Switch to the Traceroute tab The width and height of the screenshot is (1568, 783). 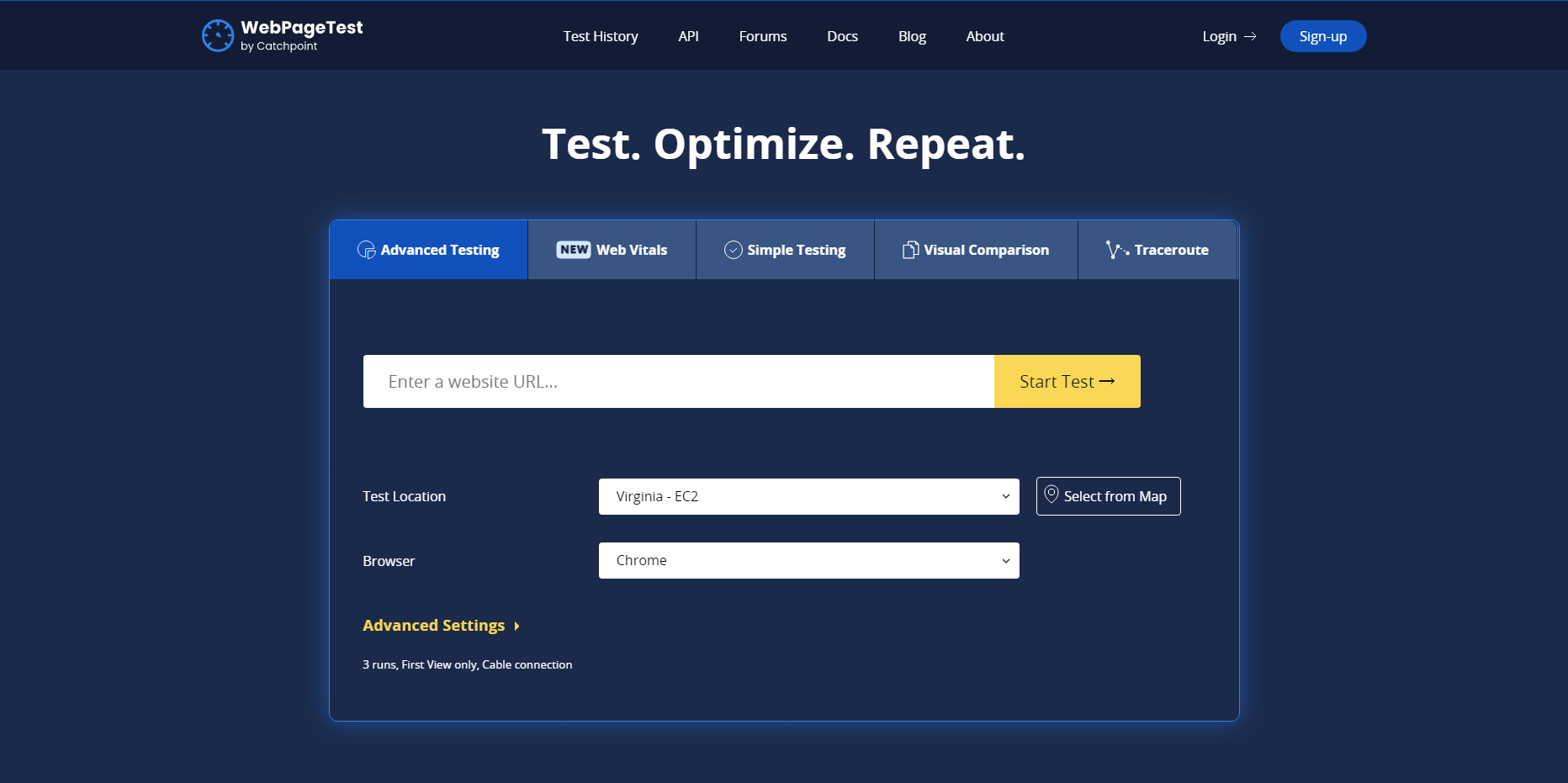click(1157, 250)
